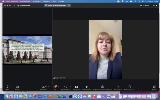Open Safari from the Dock
This screenshot has width=160, height=100.
[16, 96]
